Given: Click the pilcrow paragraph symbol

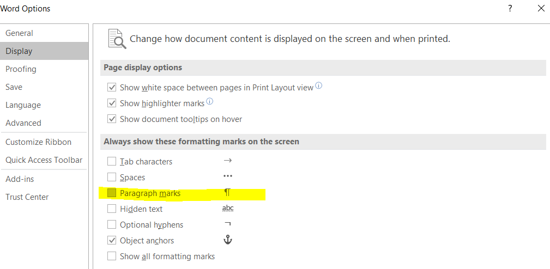Looking at the screenshot, I should tap(227, 192).
